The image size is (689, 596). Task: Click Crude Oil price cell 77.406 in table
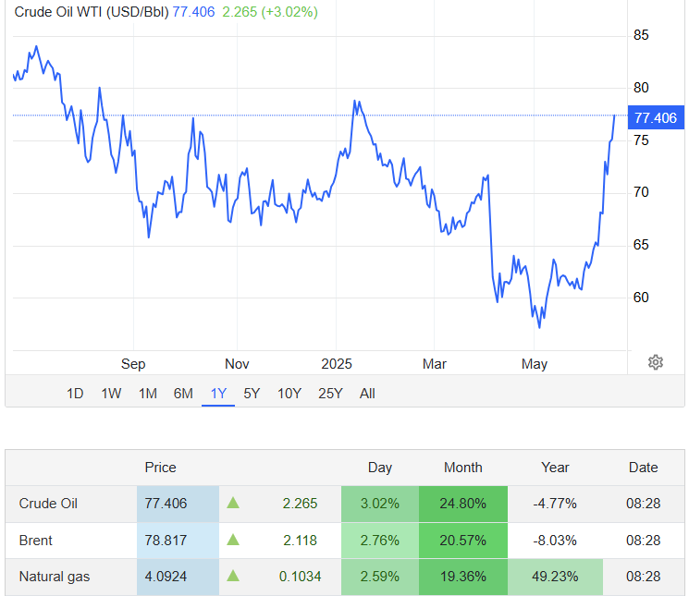178,504
